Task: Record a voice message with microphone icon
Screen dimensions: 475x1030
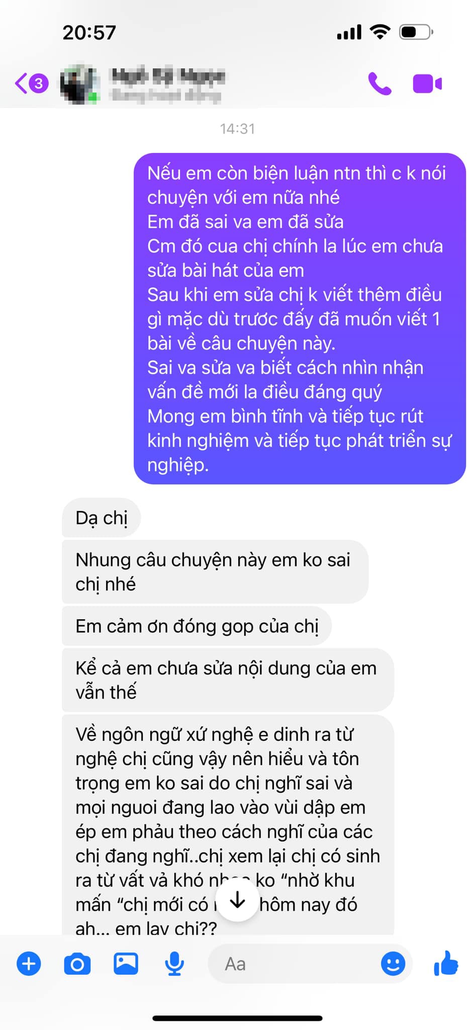Action: tap(174, 964)
